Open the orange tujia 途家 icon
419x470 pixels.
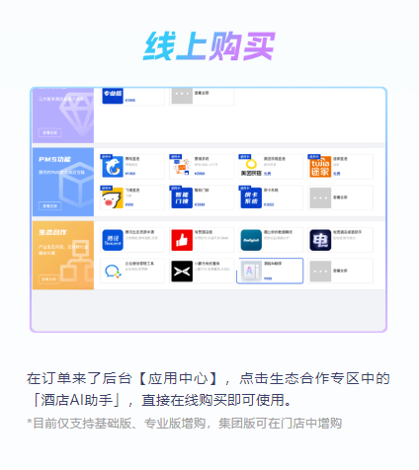click(320, 167)
